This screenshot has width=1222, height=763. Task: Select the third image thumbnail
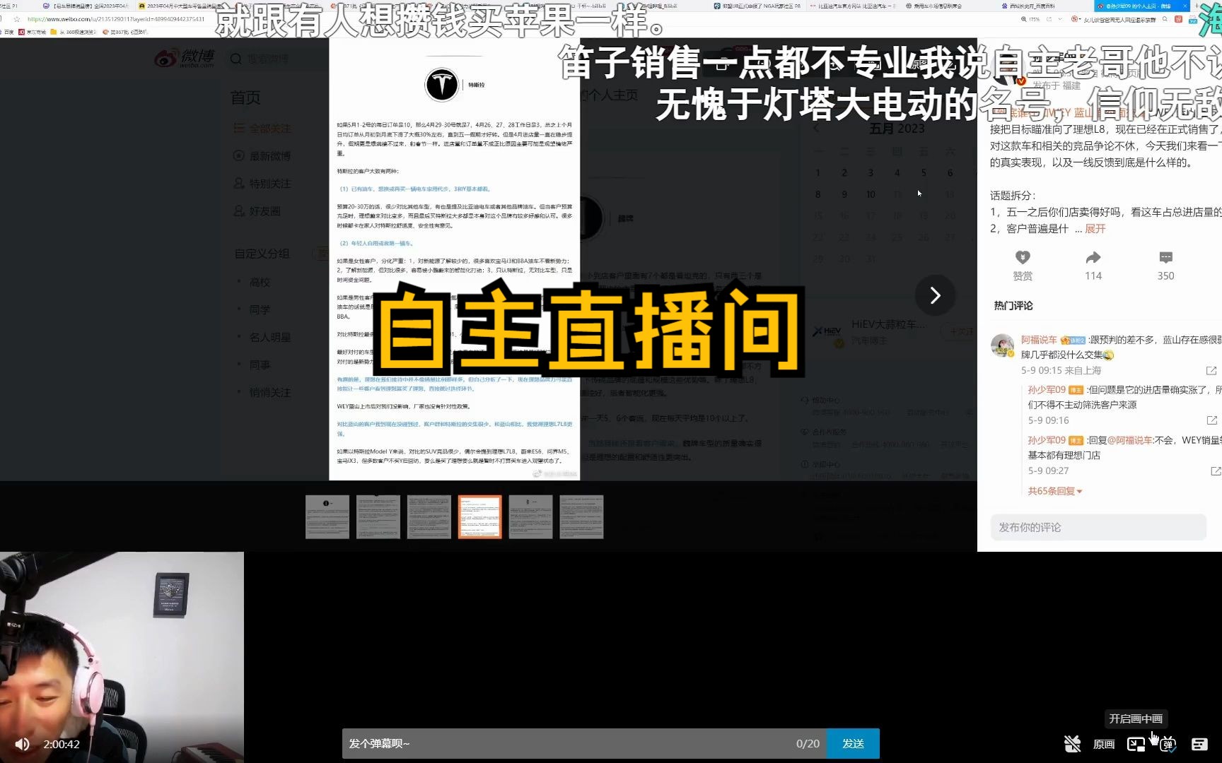tap(429, 517)
